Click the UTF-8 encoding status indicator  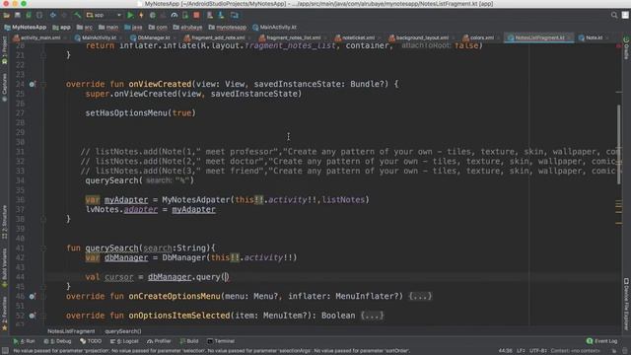(538, 351)
